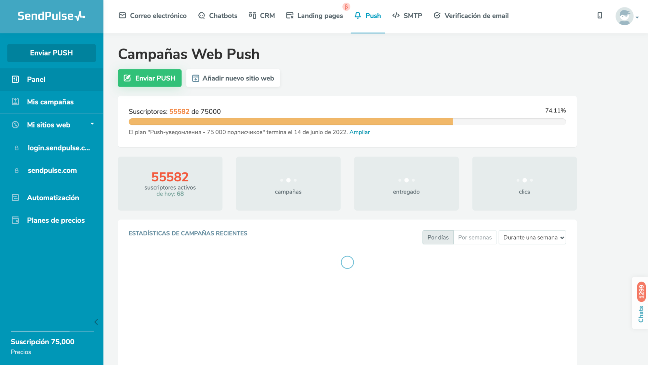This screenshot has height=365, width=648.
Task: Click the campañas stats card
Action: [x=288, y=183]
